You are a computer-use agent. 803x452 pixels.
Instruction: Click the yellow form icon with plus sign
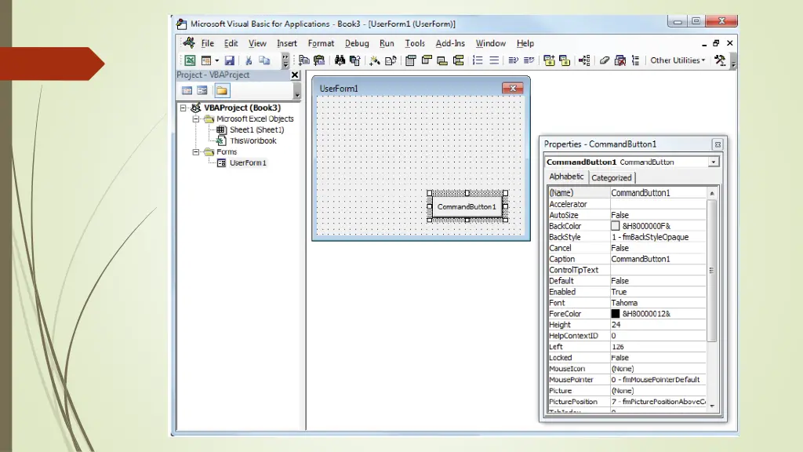pos(549,60)
